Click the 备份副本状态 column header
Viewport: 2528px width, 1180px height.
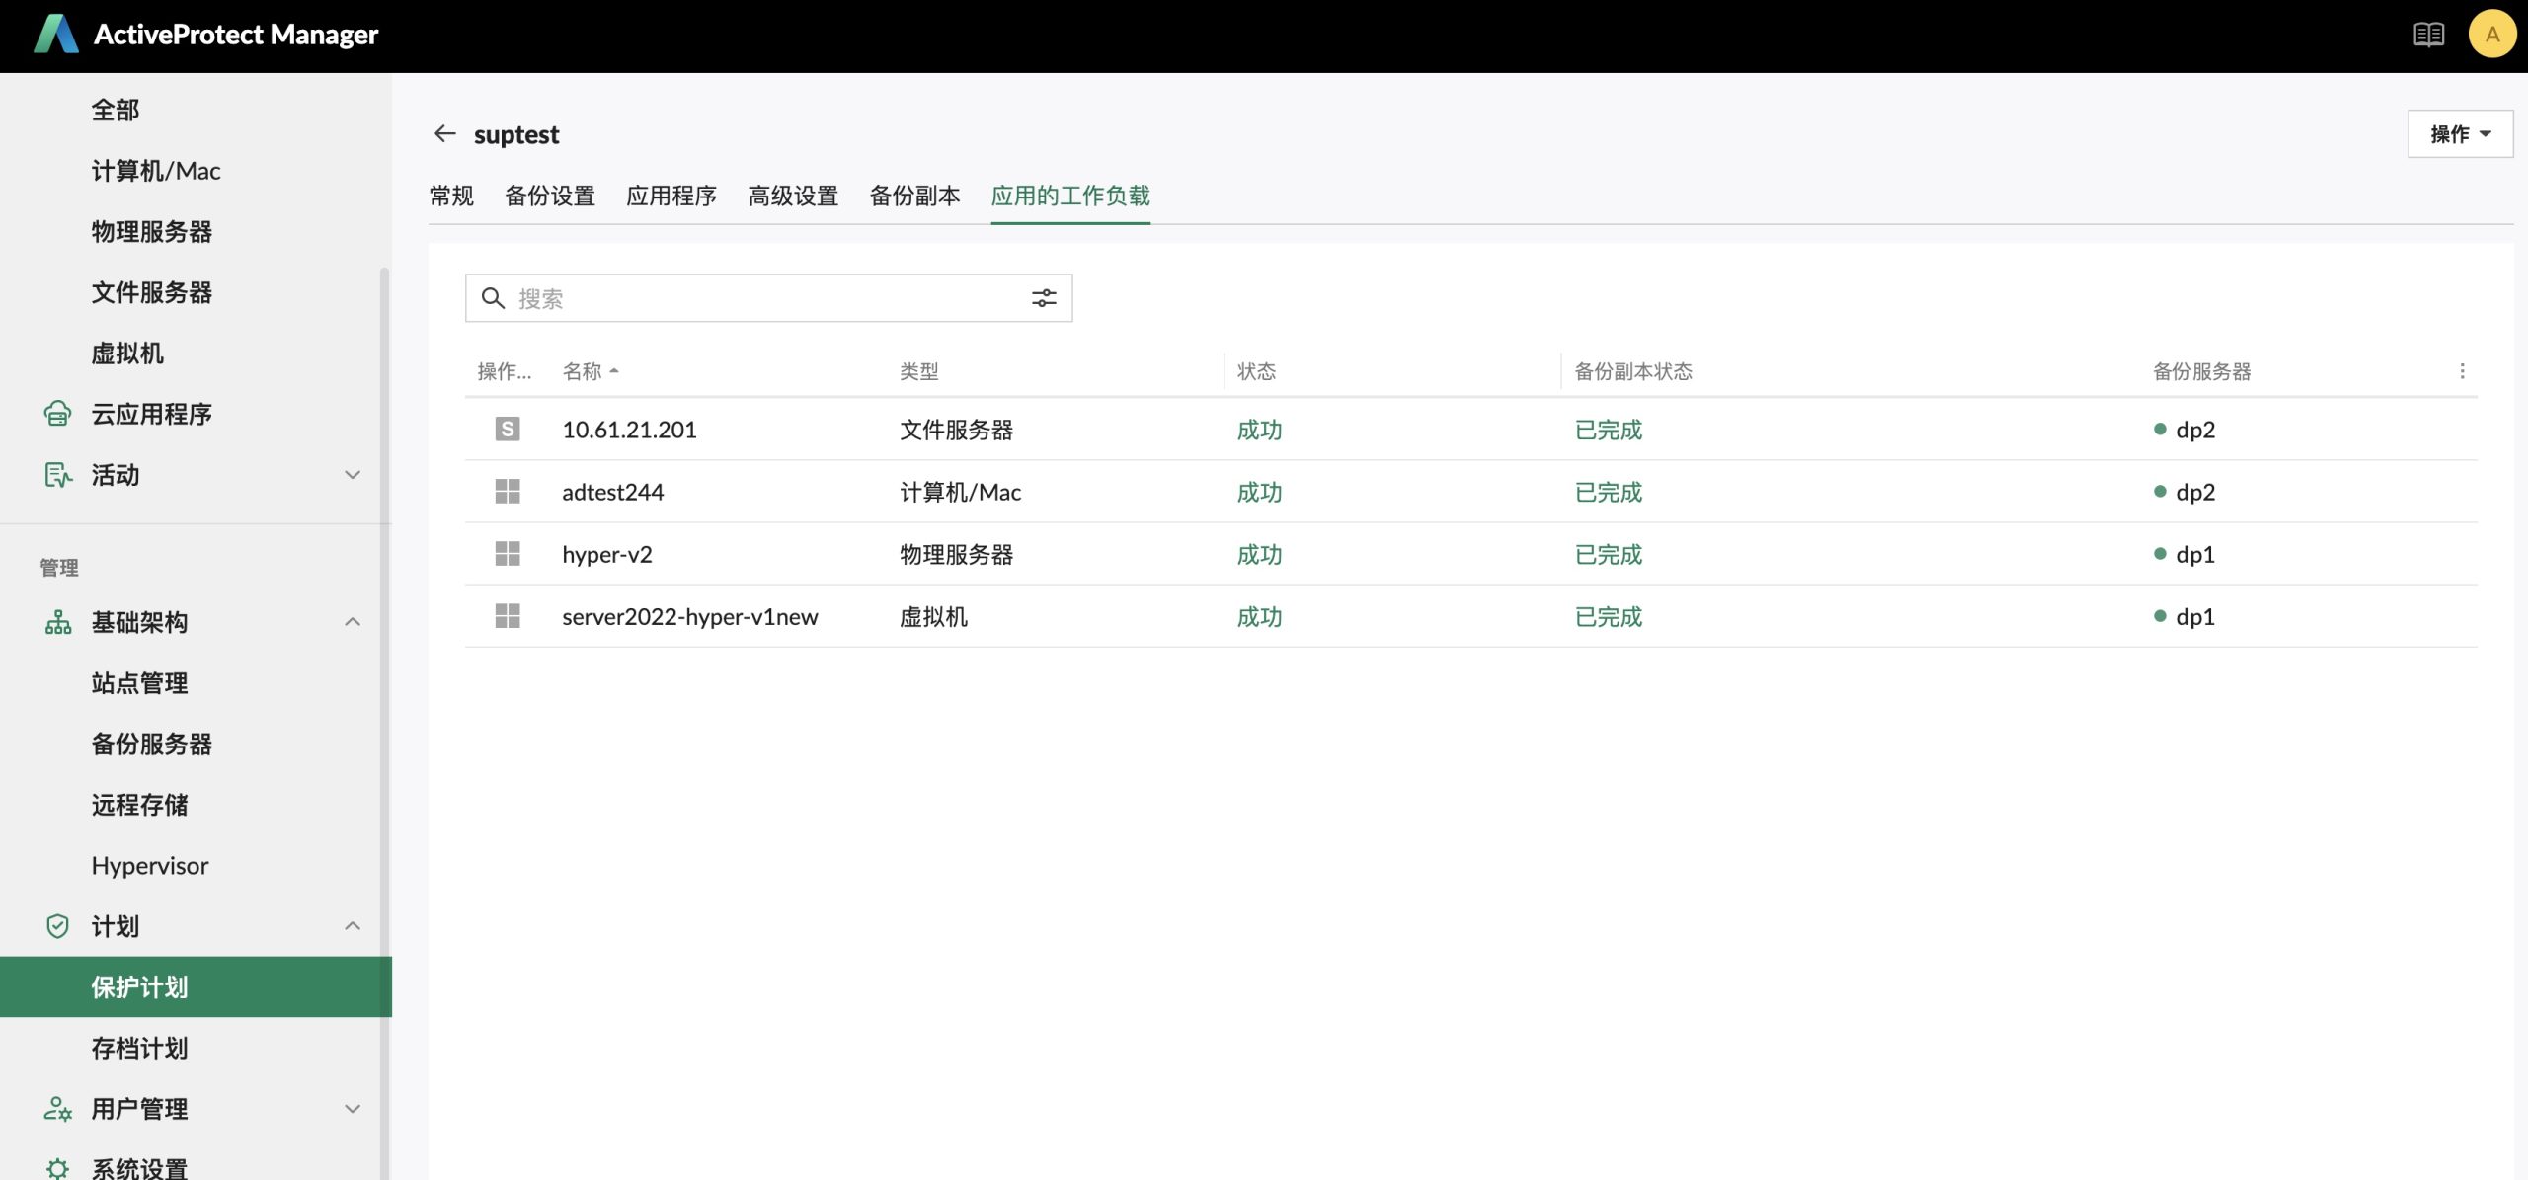(1633, 371)
